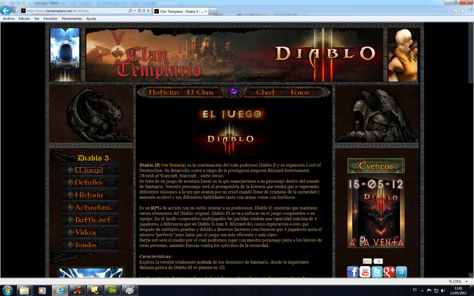Click the Google +1 button

[x=367, y=261]
